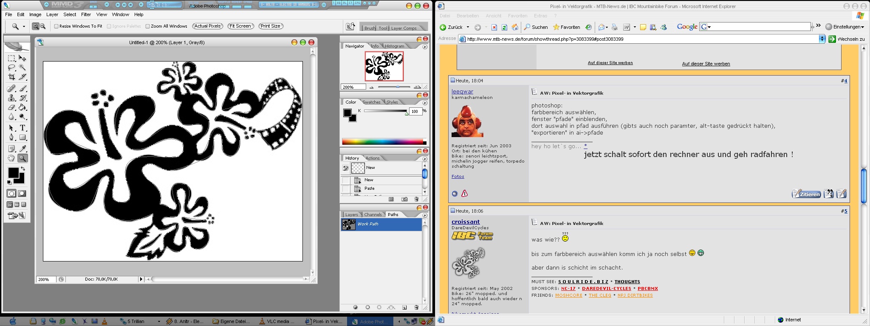The width and height of the screenshot is (870, 326).
Task: Toggle Quick Mask mode button
Action: coord(22,194)
